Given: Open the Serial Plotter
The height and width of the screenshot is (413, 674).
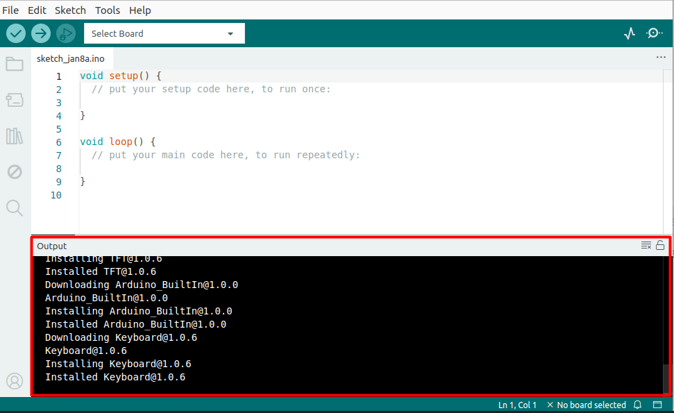Looking at the screenshot, I should [629, 33].
